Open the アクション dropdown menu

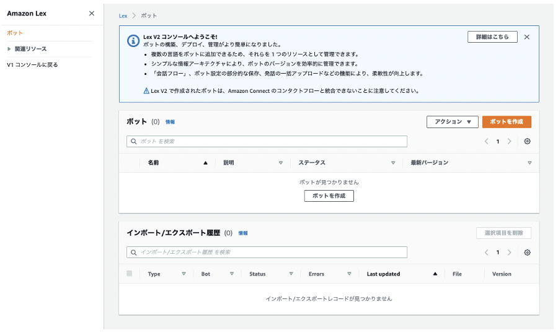453,122
